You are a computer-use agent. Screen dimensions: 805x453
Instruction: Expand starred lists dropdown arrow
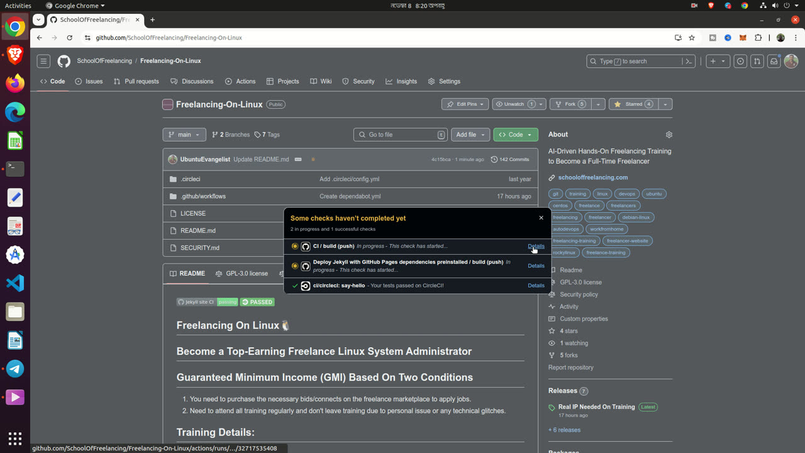click(665, 104)
